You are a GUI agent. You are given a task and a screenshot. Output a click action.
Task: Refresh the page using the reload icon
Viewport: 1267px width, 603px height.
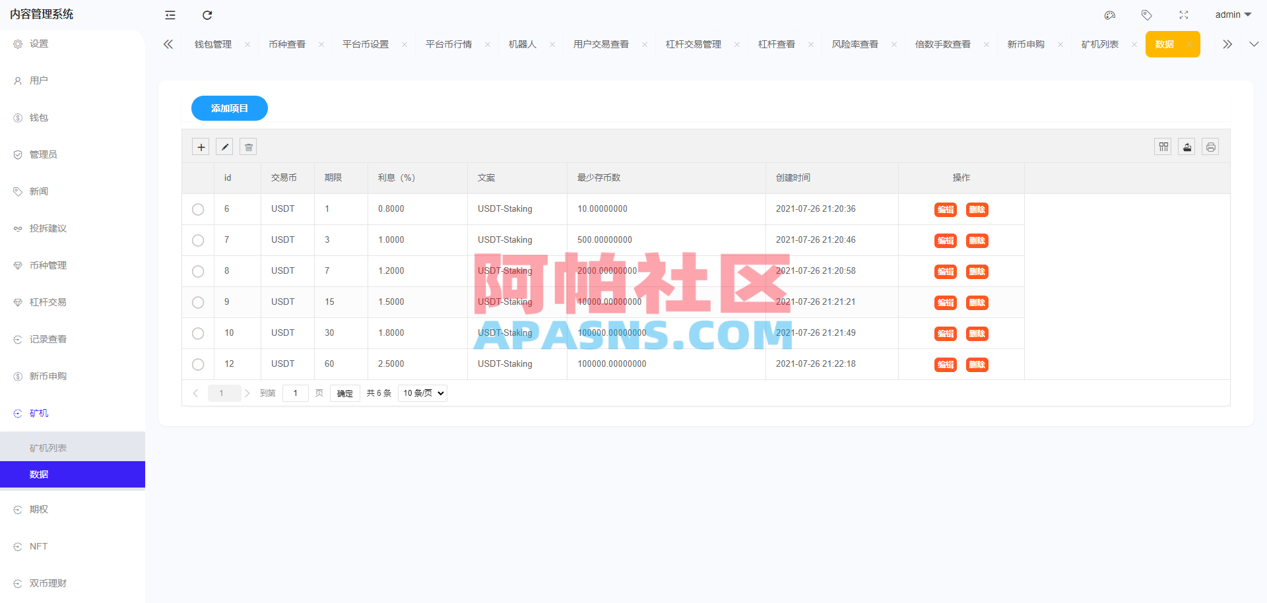[207, 15]
